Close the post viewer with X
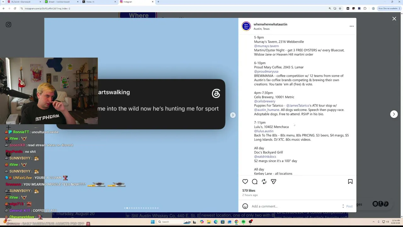403x227 pixels. coord(394,19)
